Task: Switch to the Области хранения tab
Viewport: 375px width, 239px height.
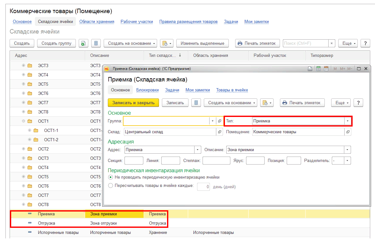Action: point(97,22)
